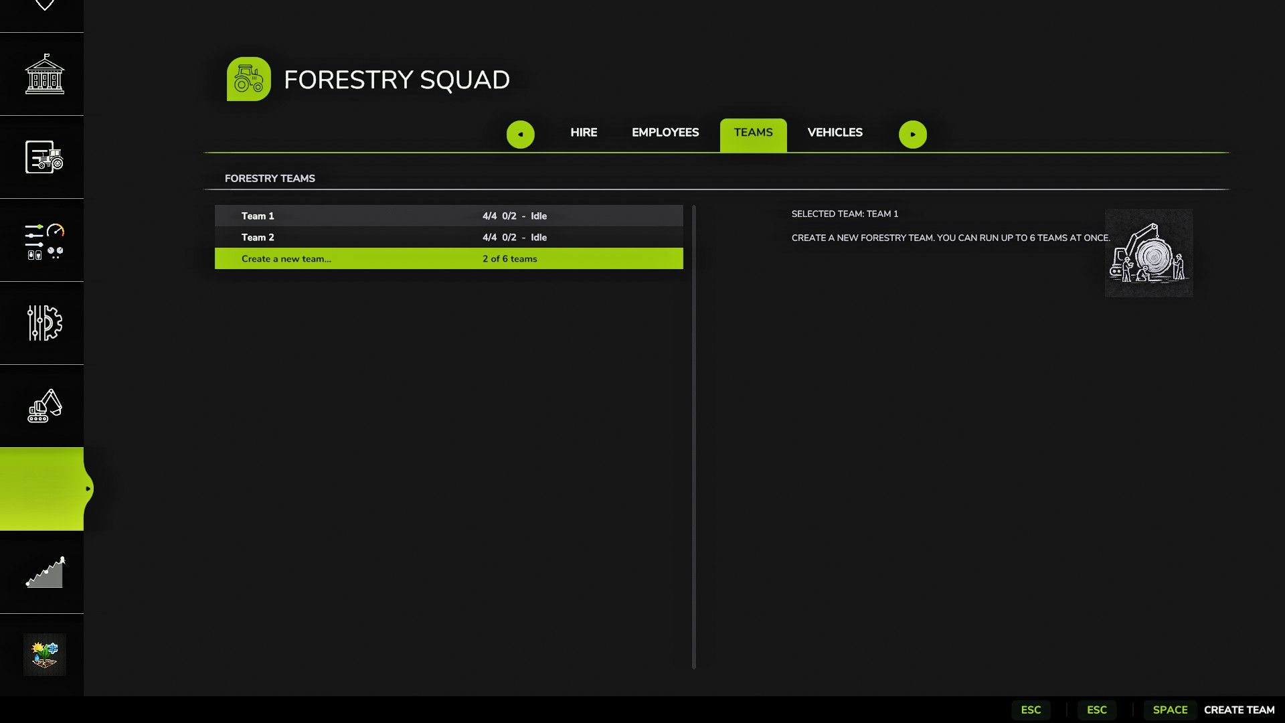Click the top partially visible sidebar icon
The image size is (1285, 723).
44,6
